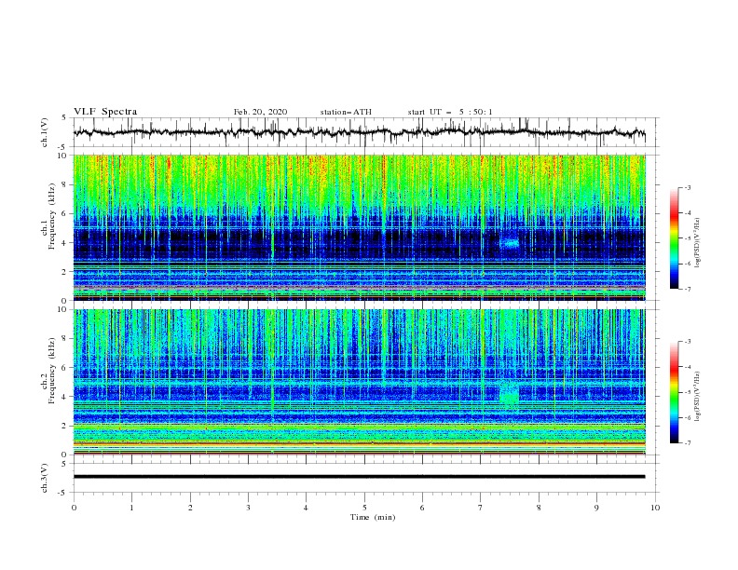Click the "Time (min)" x-axis label

point(373,517)
